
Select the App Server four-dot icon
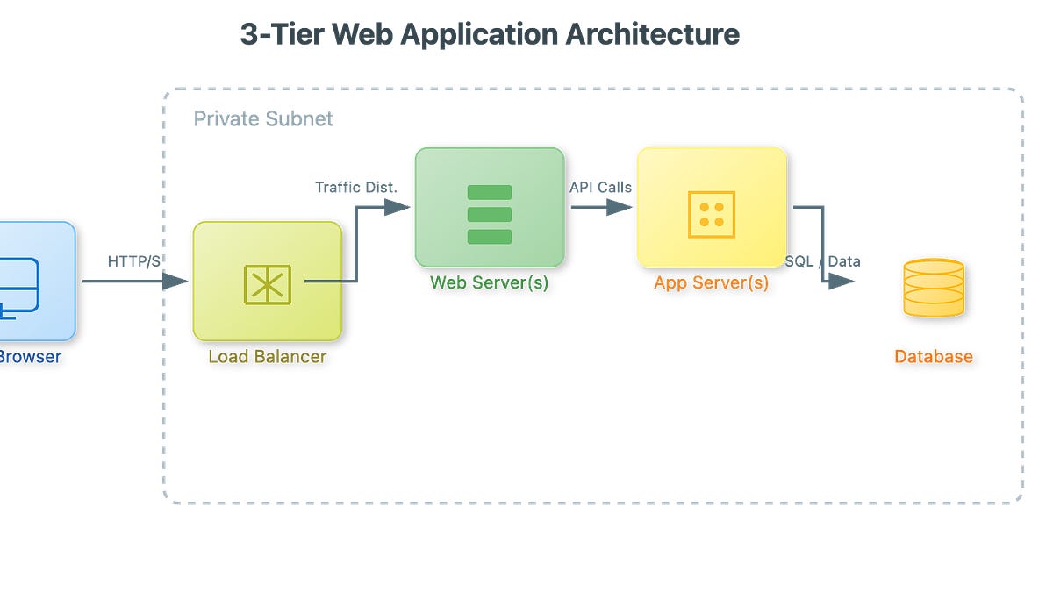coord(712,214)
